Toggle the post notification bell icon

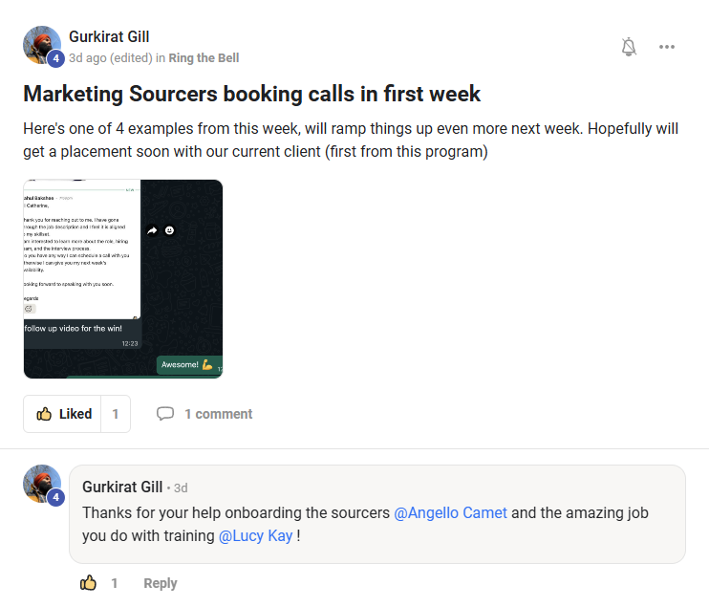point(629,47)
